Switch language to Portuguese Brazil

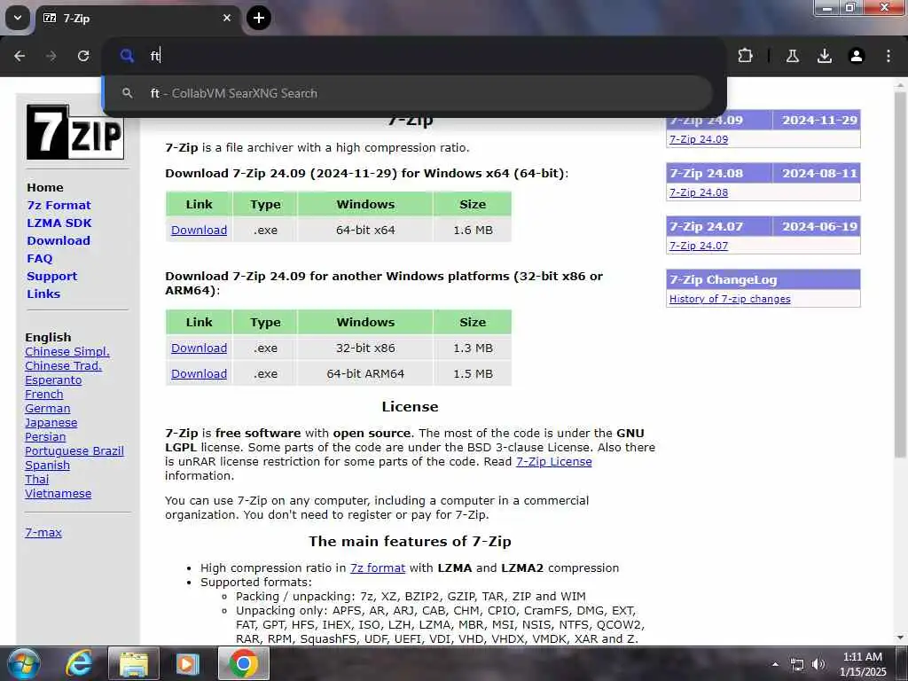click(x=74, y=451)
